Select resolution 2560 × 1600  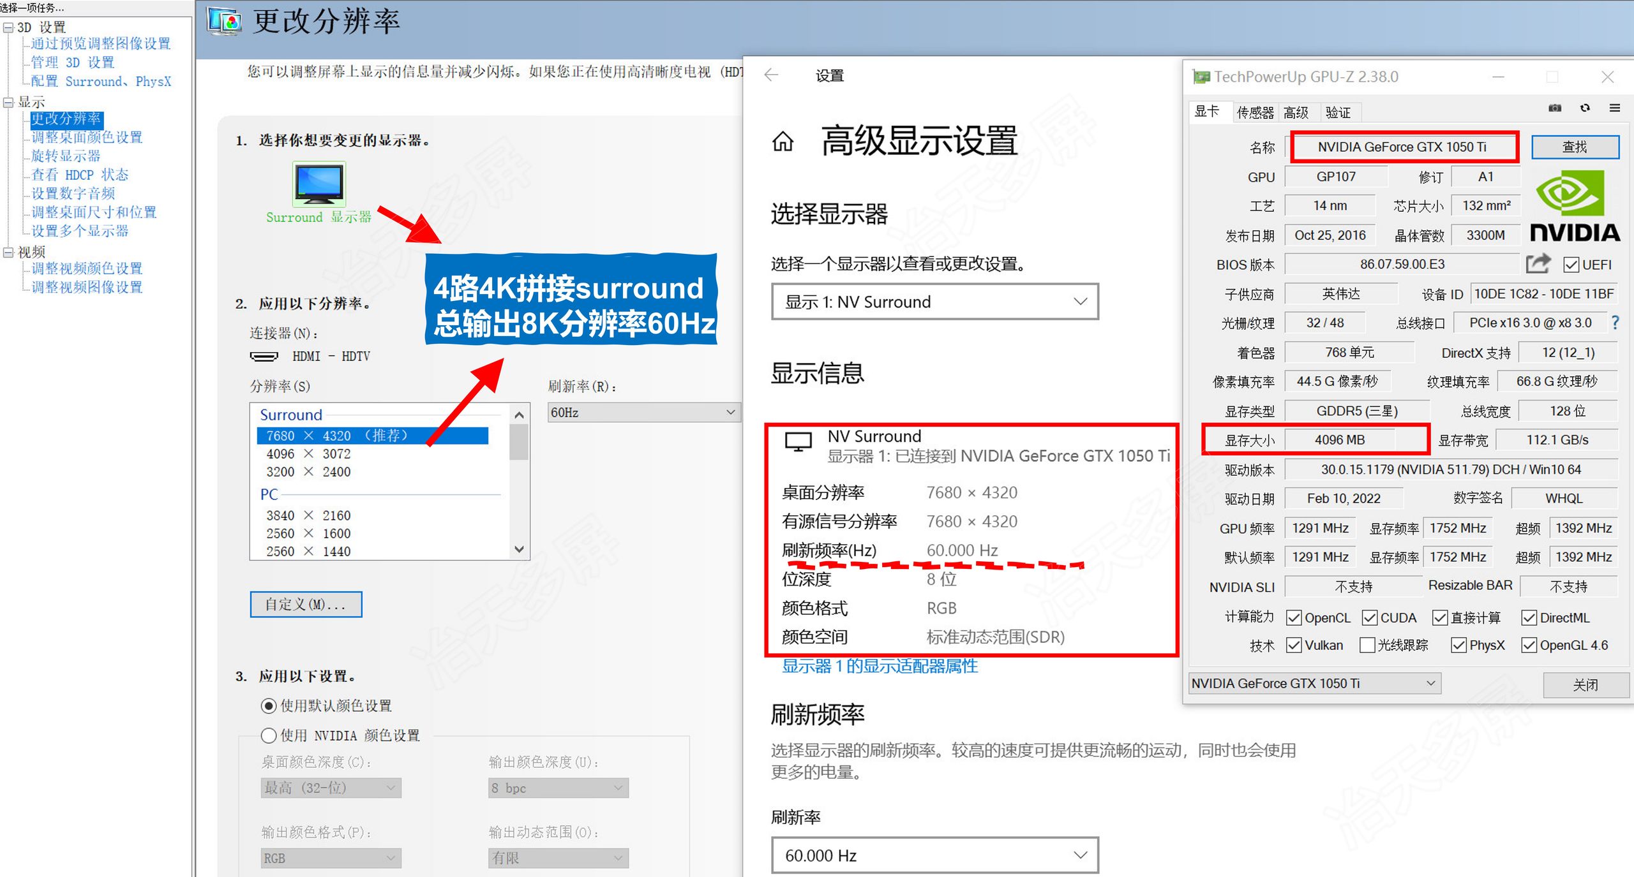[x=309, y=533]
